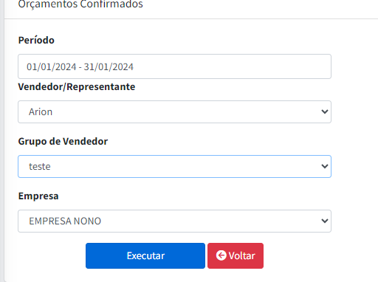This screenshot has height=282, width=378.
Task: Click the chevron arrow beside EMPRESA NONO
Action: pos(325,221)
